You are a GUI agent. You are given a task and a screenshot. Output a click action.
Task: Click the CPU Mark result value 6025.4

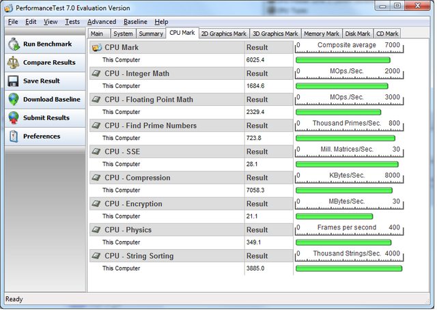[255, 60]
